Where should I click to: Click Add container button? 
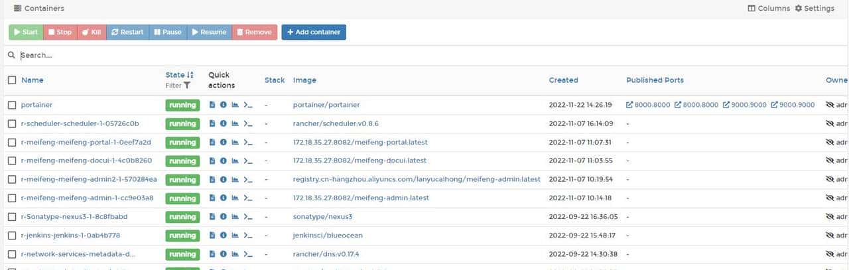point(314,32)
